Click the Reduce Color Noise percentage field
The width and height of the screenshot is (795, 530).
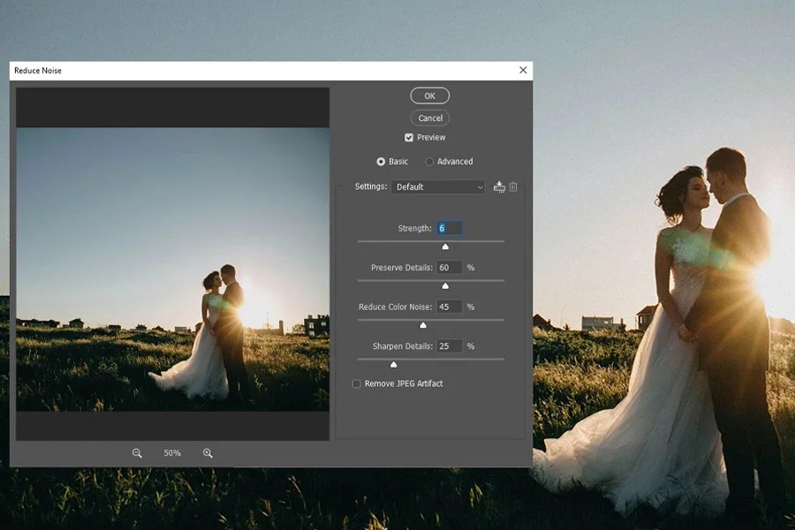point(448,306)
